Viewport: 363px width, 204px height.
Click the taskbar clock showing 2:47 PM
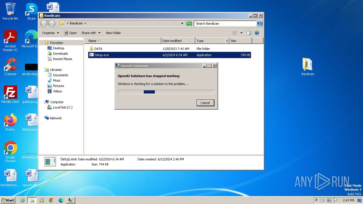348,200
